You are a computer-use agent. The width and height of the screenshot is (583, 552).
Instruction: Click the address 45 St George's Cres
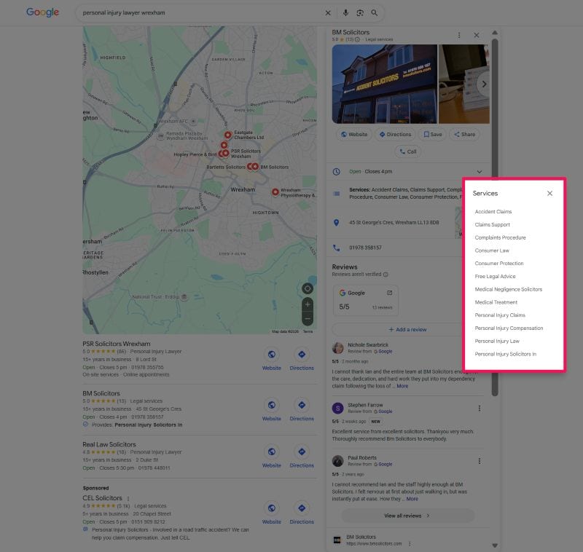click(x=394, y=223)
